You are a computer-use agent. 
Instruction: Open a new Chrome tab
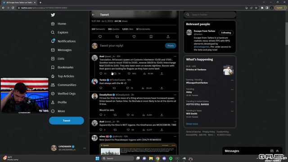pyautogui.click(x=40, y=3)
